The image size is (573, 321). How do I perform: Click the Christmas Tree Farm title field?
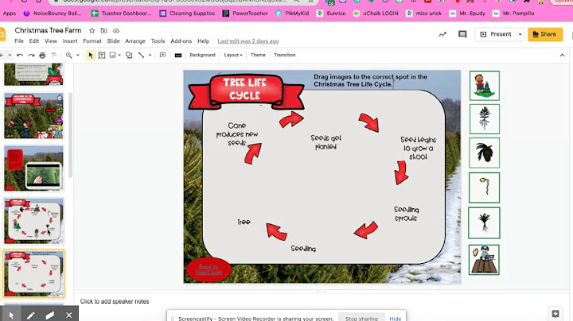pyautogui.click(x=48, y=30)
